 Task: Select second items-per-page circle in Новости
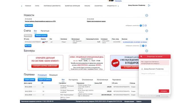(143, 25)
